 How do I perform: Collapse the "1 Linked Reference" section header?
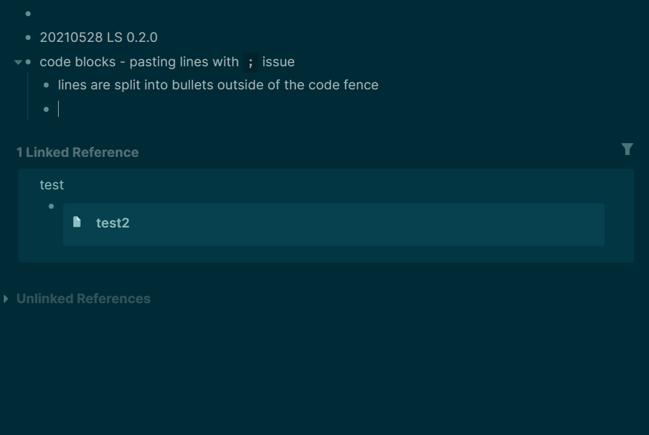pos(77,152)
